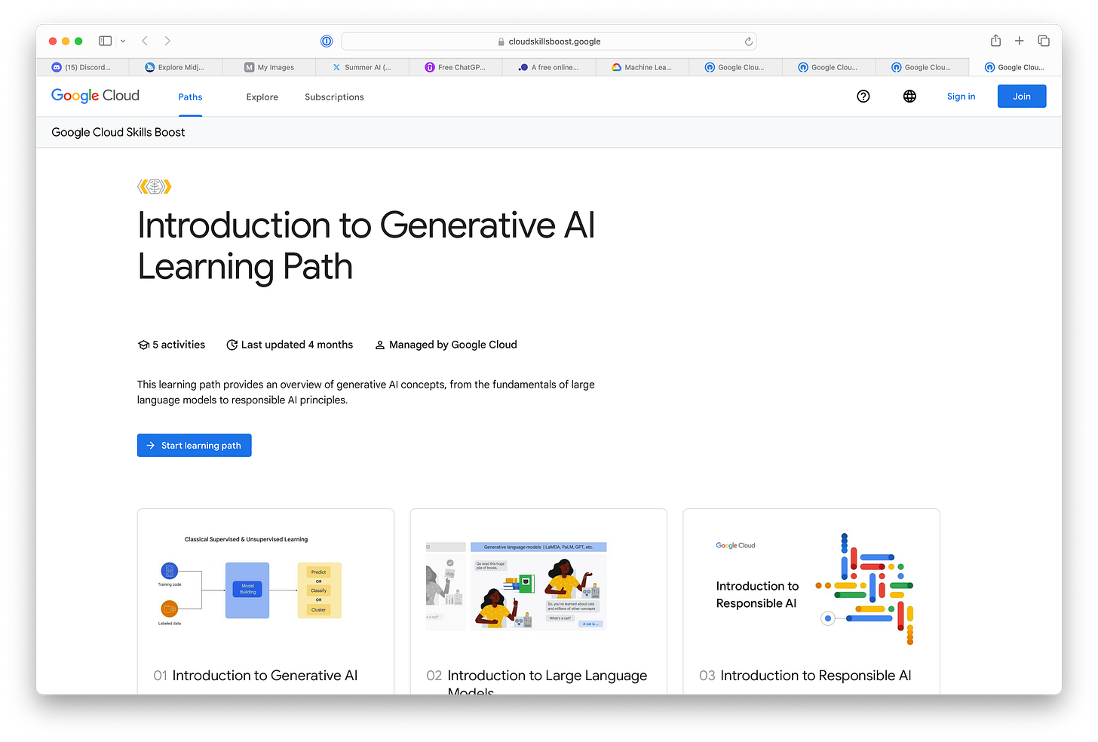Focus the cloudskillsboost.google address bar
This screenshot has width=1098, height=742.
pyautogui.click(x=548, y=41)
